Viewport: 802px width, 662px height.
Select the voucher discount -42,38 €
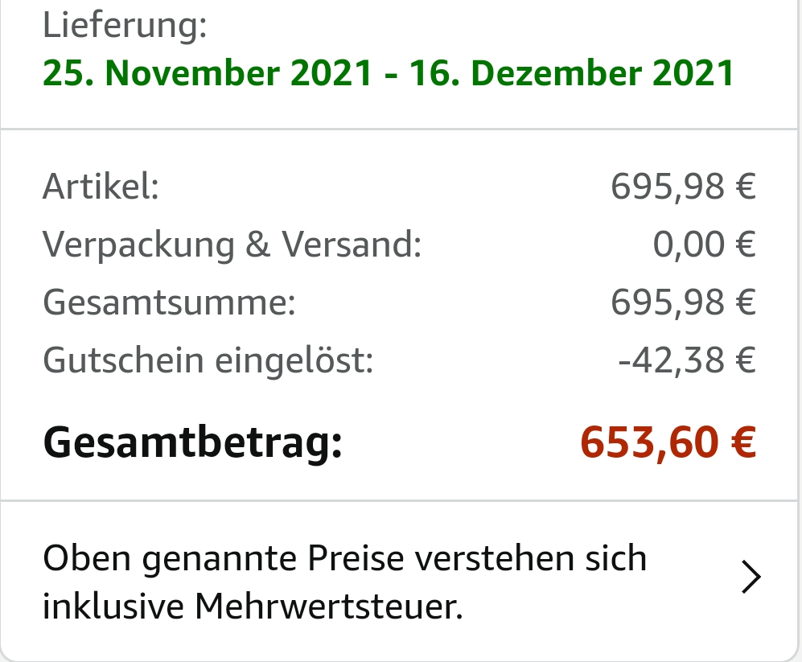[x=686, y=360]
